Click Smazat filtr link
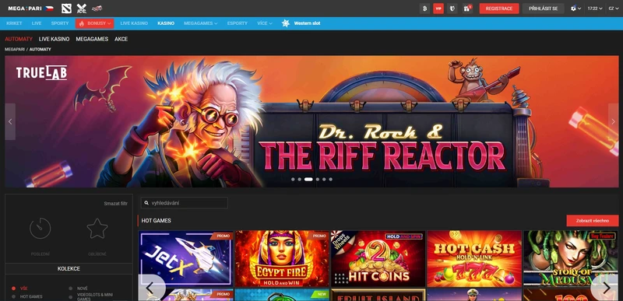623x301 pixels. 115,204
